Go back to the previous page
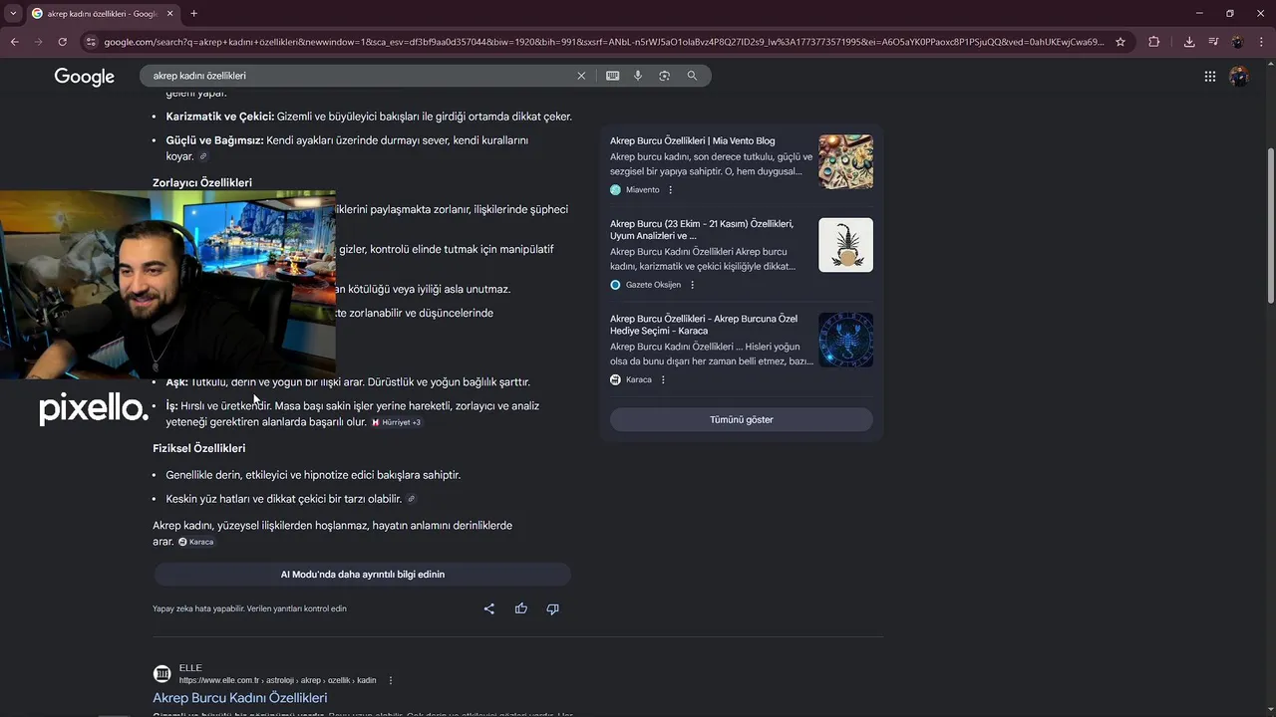 [x=14, y=42]
